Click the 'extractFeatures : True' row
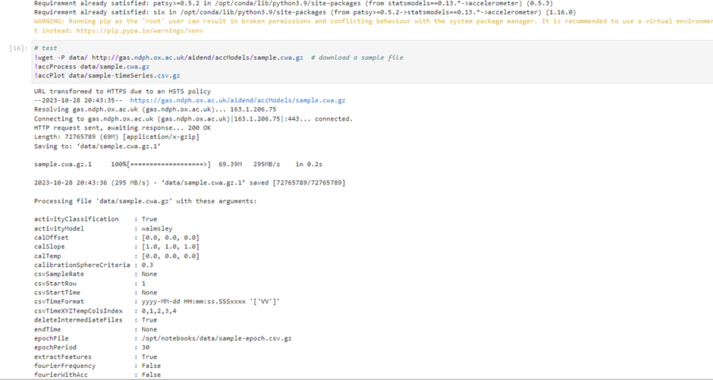713x380 pixels. 96,356
